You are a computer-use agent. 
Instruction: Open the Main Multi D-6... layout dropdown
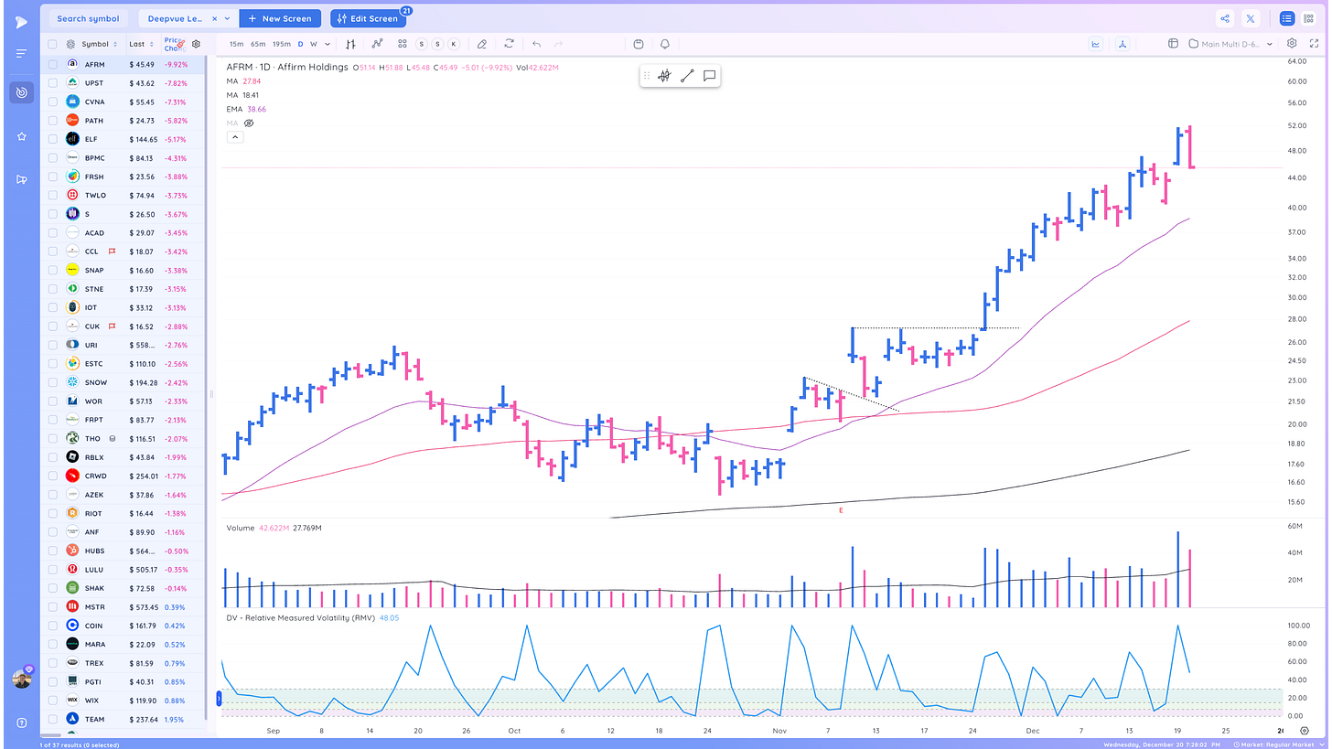tap(1269, 44)
